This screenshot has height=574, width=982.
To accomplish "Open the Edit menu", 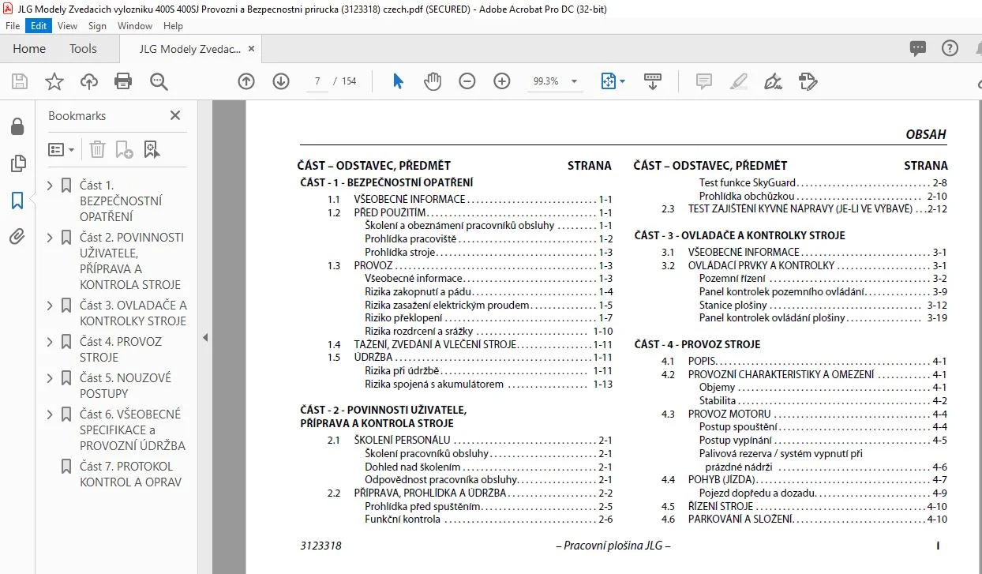I will point(39,25).
